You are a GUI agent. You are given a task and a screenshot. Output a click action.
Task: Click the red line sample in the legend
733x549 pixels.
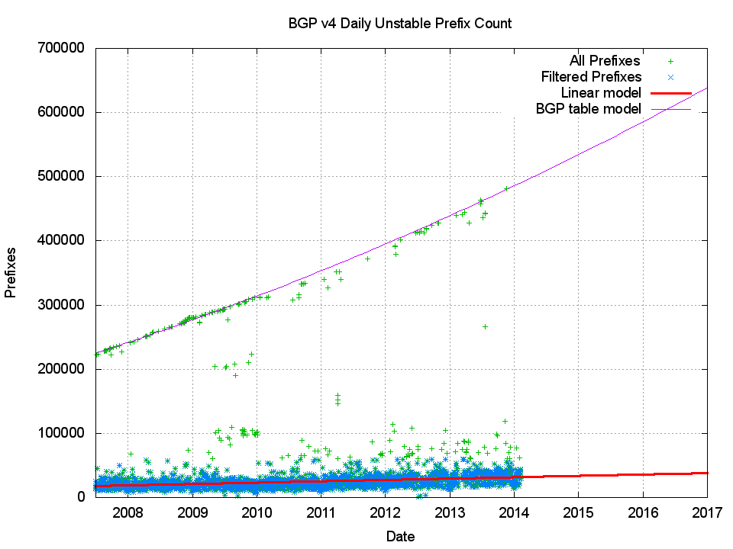click(x=670, y=93)
